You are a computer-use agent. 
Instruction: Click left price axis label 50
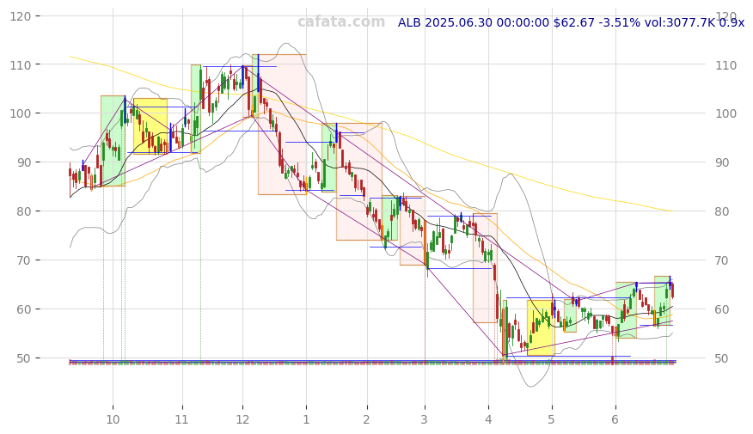click(23, 358)
